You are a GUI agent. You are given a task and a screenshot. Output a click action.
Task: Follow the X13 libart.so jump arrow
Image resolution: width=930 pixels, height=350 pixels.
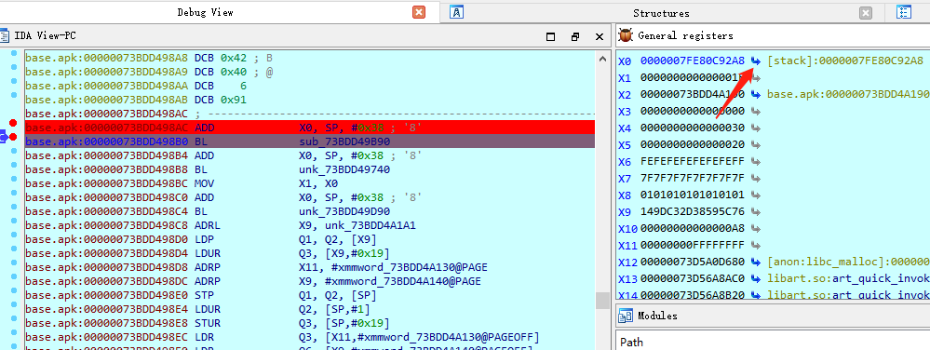click(x=756, y=278)
